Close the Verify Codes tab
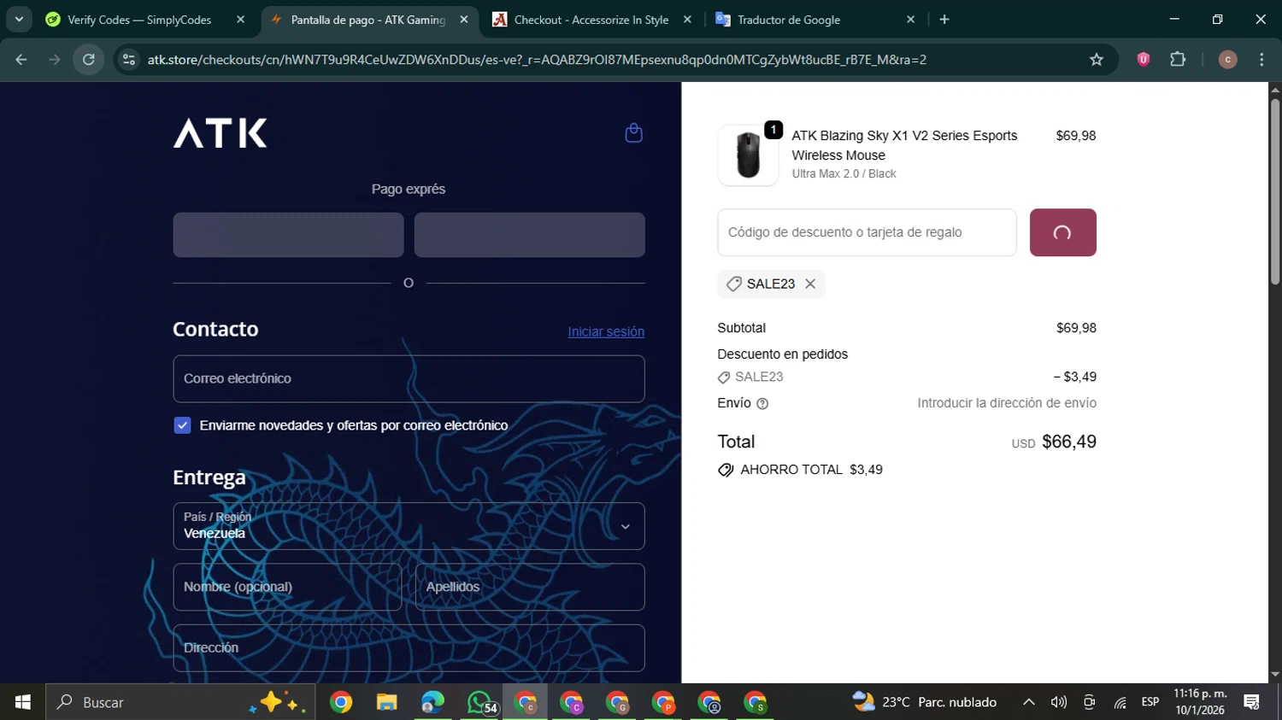Viewport: 1282px width, 720px height. tap(240, 20)
